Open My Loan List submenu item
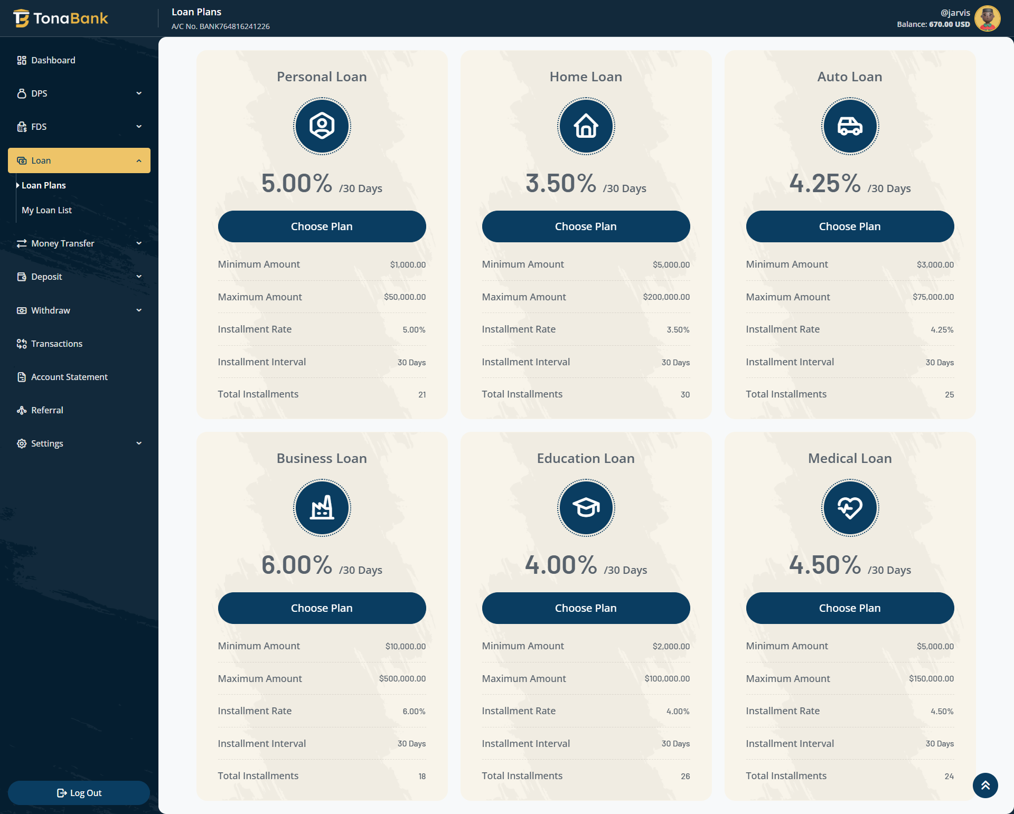Viewport: 1014px width, 814px height. 46,210
